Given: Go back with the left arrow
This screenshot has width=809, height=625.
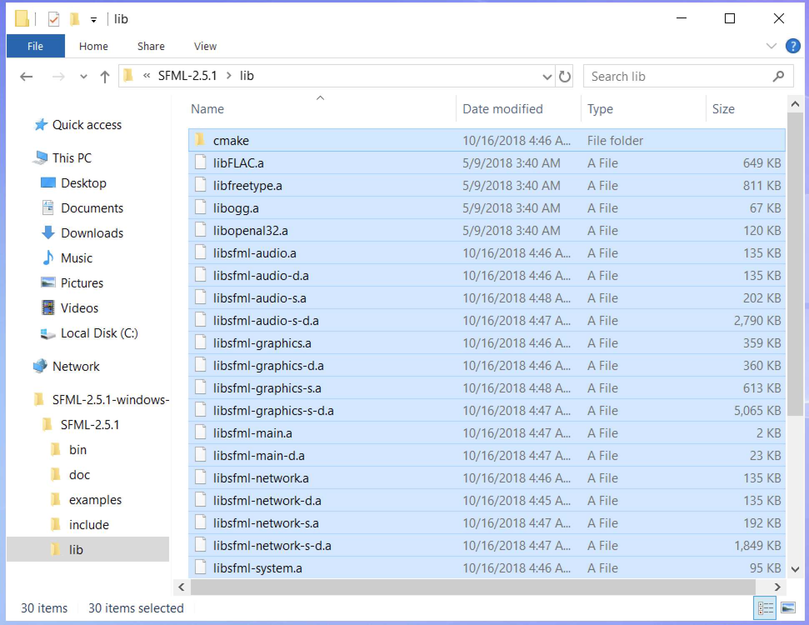Looking at the screenshot, I should tap(27, 76).
